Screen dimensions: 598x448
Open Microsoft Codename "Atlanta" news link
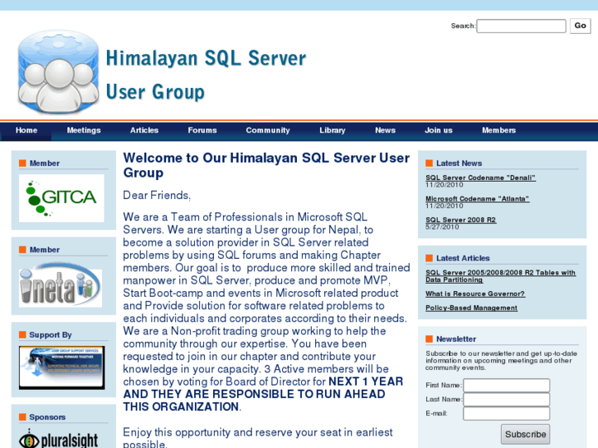[x=477, y=199]
